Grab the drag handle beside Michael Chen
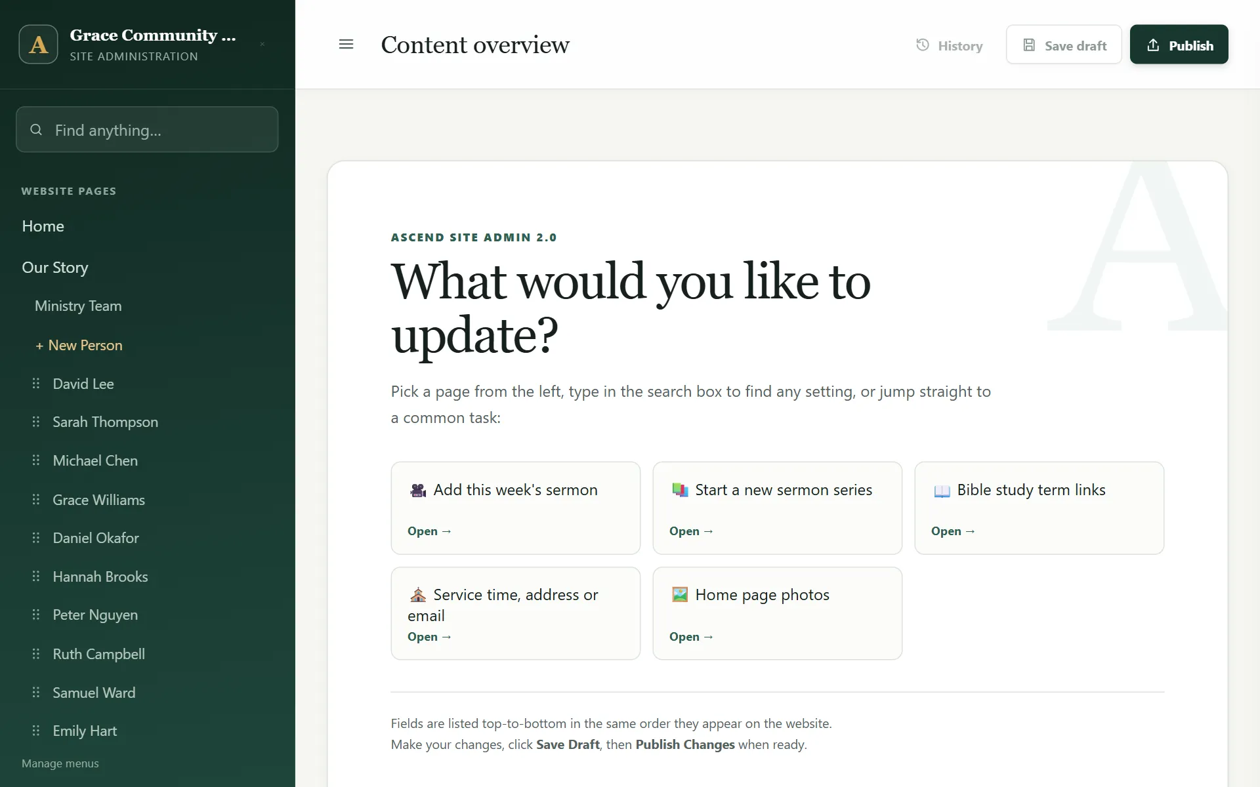1260x787 pixels. pos(36,460)
